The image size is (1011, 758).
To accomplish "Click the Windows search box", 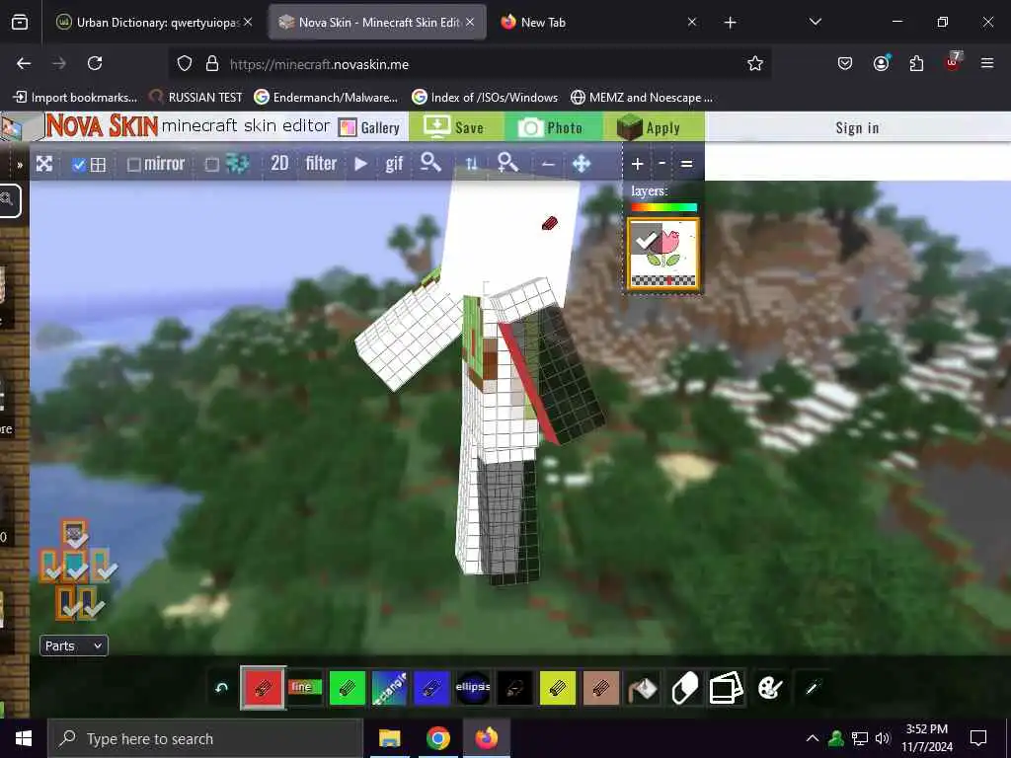I will pyautogui.click(x=205, y=738).
